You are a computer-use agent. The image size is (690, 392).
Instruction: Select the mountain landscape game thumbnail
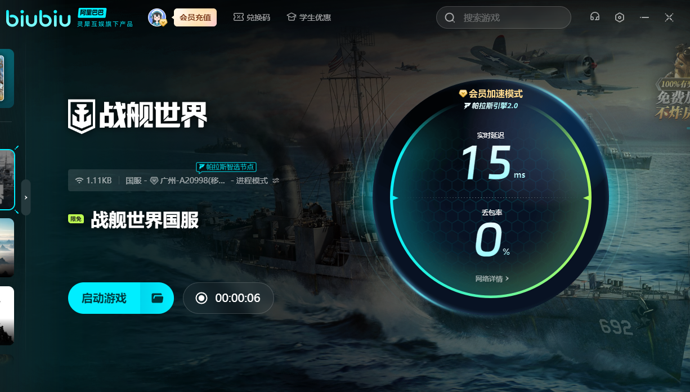click(7, 247)
